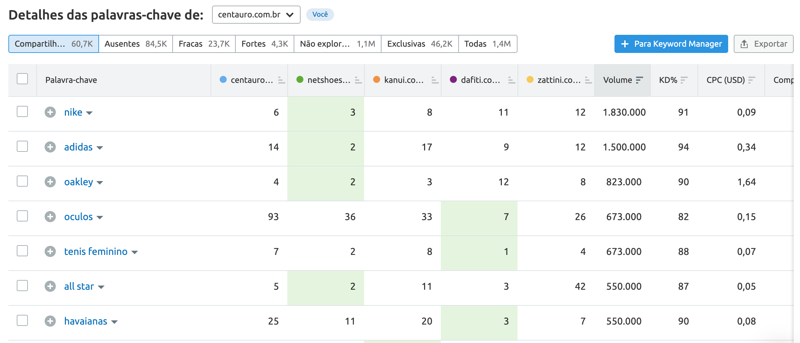Sort by netshoes column sort icon
This screenshot has width=800, height=343.
pos(358,80)
